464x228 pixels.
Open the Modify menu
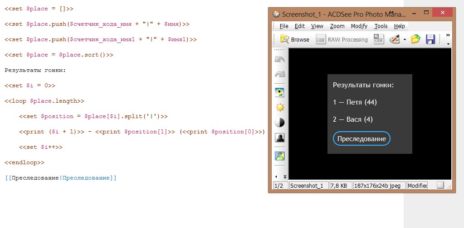click(x=359, y=26)
